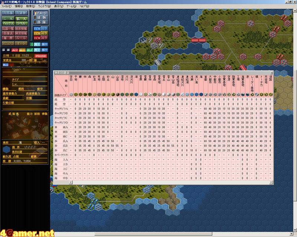Click the 河川 river terrain icon
297x237 pixels.
(x=127, y=94)
